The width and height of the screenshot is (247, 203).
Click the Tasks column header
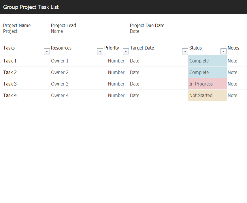9,48
